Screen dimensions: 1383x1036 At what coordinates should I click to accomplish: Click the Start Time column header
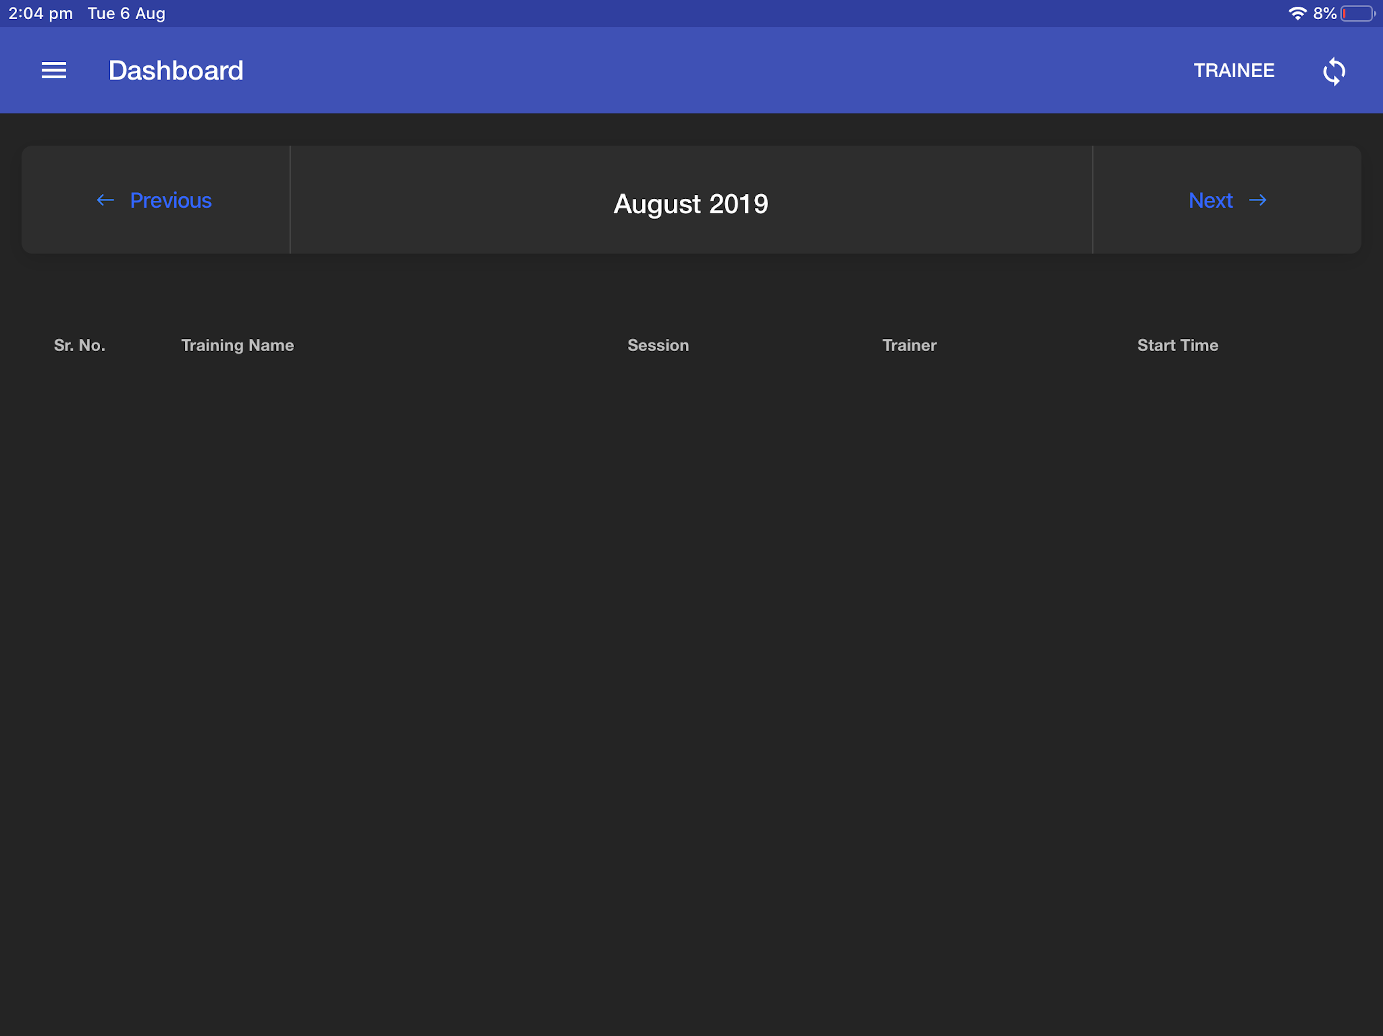(x=1177, y=346)
